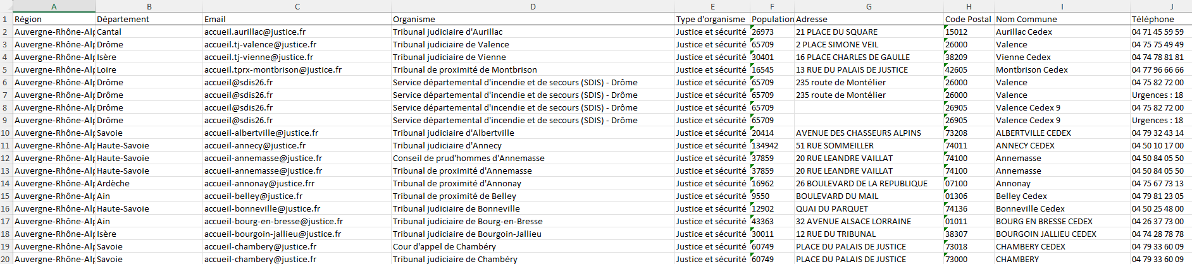Select row 1 header number
This screenshot has width=1192, height=264.
[6, 19]
